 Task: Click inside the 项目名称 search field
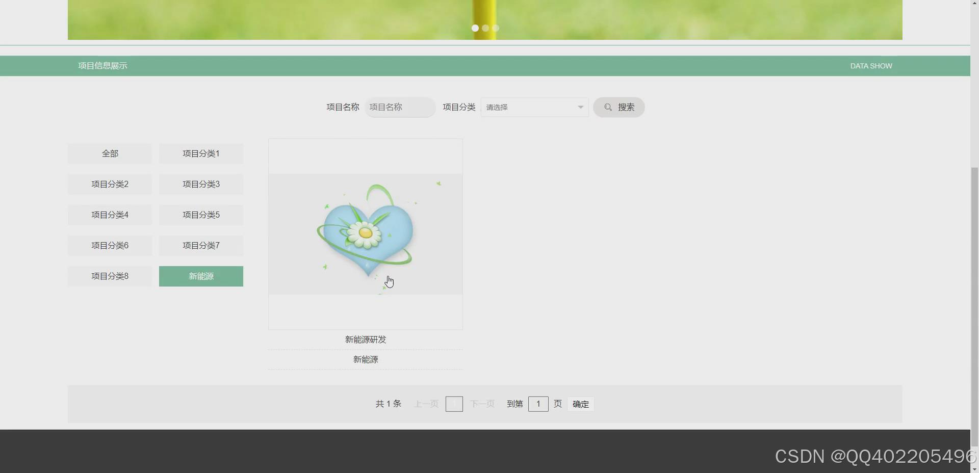coord(400,107)
